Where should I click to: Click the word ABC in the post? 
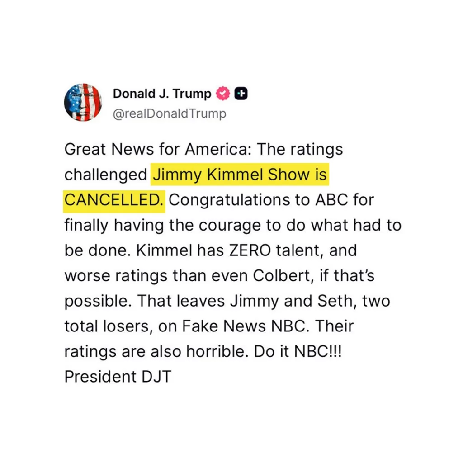pyautogui.click(x=328, y=199)
